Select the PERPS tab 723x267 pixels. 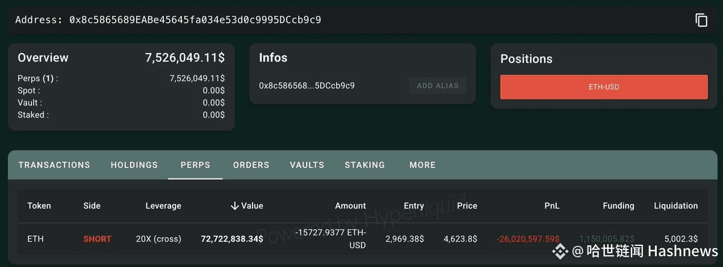pyautogui.click(x=195, y=165)
